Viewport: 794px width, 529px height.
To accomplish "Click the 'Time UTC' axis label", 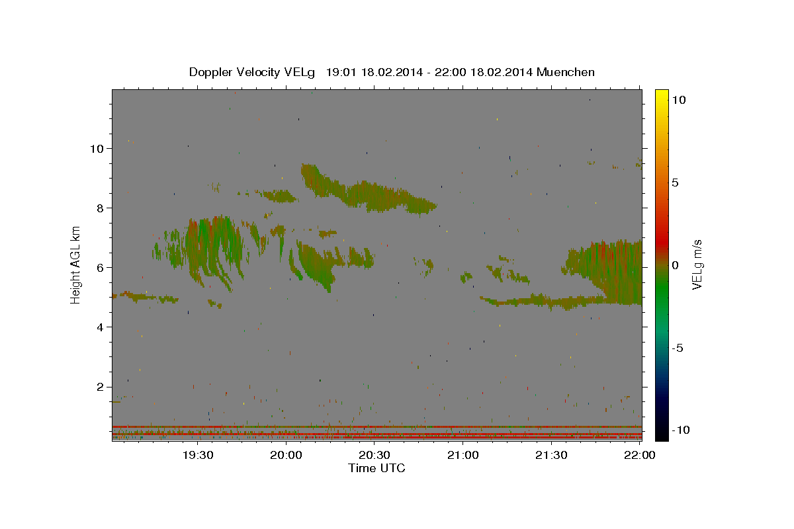I will pyautogui.click(x=376, y=468).
